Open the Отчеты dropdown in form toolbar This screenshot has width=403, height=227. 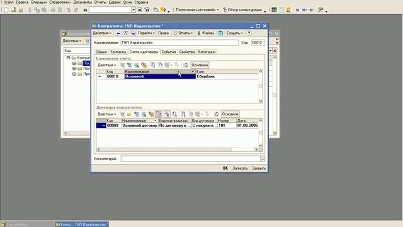[183, 33]
